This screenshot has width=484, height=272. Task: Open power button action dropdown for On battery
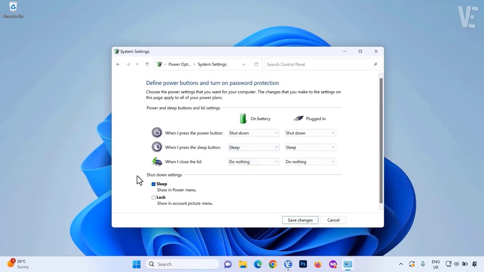tap(254, 133)
